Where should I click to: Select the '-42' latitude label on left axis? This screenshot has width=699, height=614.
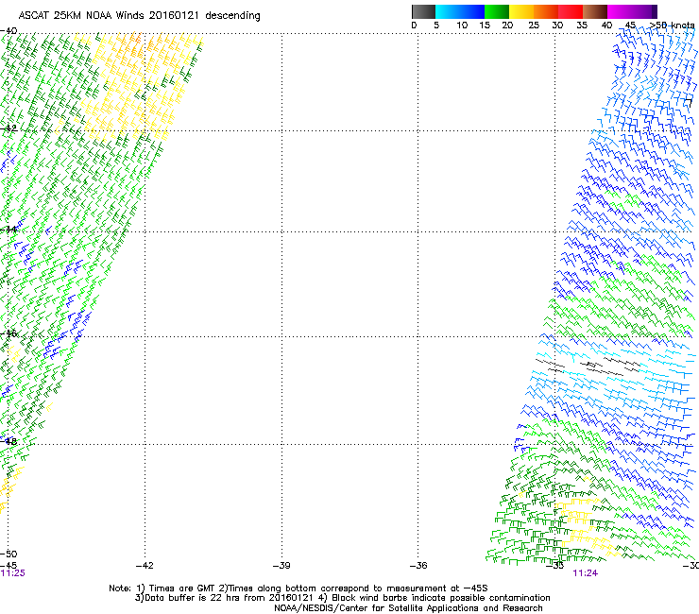(x=9, y=128)
